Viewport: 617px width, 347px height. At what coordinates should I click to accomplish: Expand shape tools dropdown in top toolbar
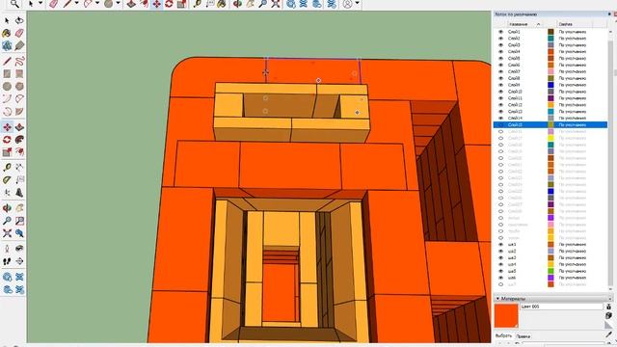click(x=118, y=4)
